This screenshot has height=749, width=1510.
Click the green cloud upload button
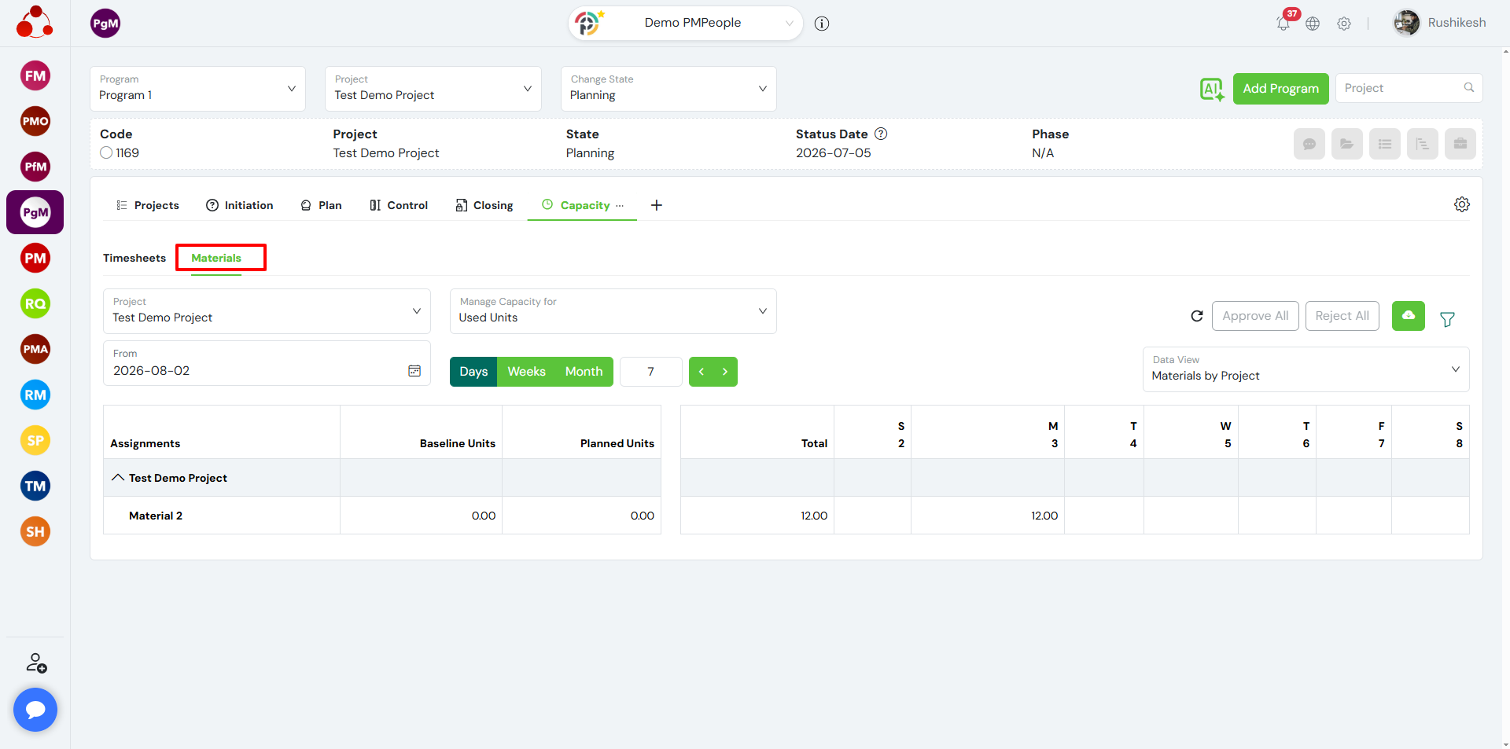click(x=1408, y=316)
